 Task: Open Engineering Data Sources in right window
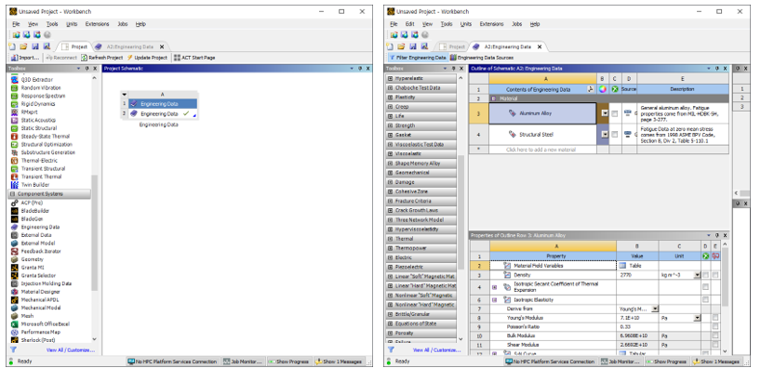coord(482,58)
